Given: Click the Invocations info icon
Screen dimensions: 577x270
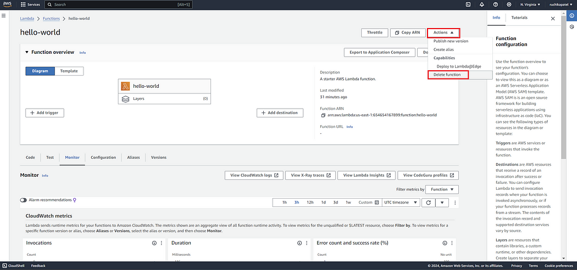Looking at the screenshot, I should click(154, 243).
